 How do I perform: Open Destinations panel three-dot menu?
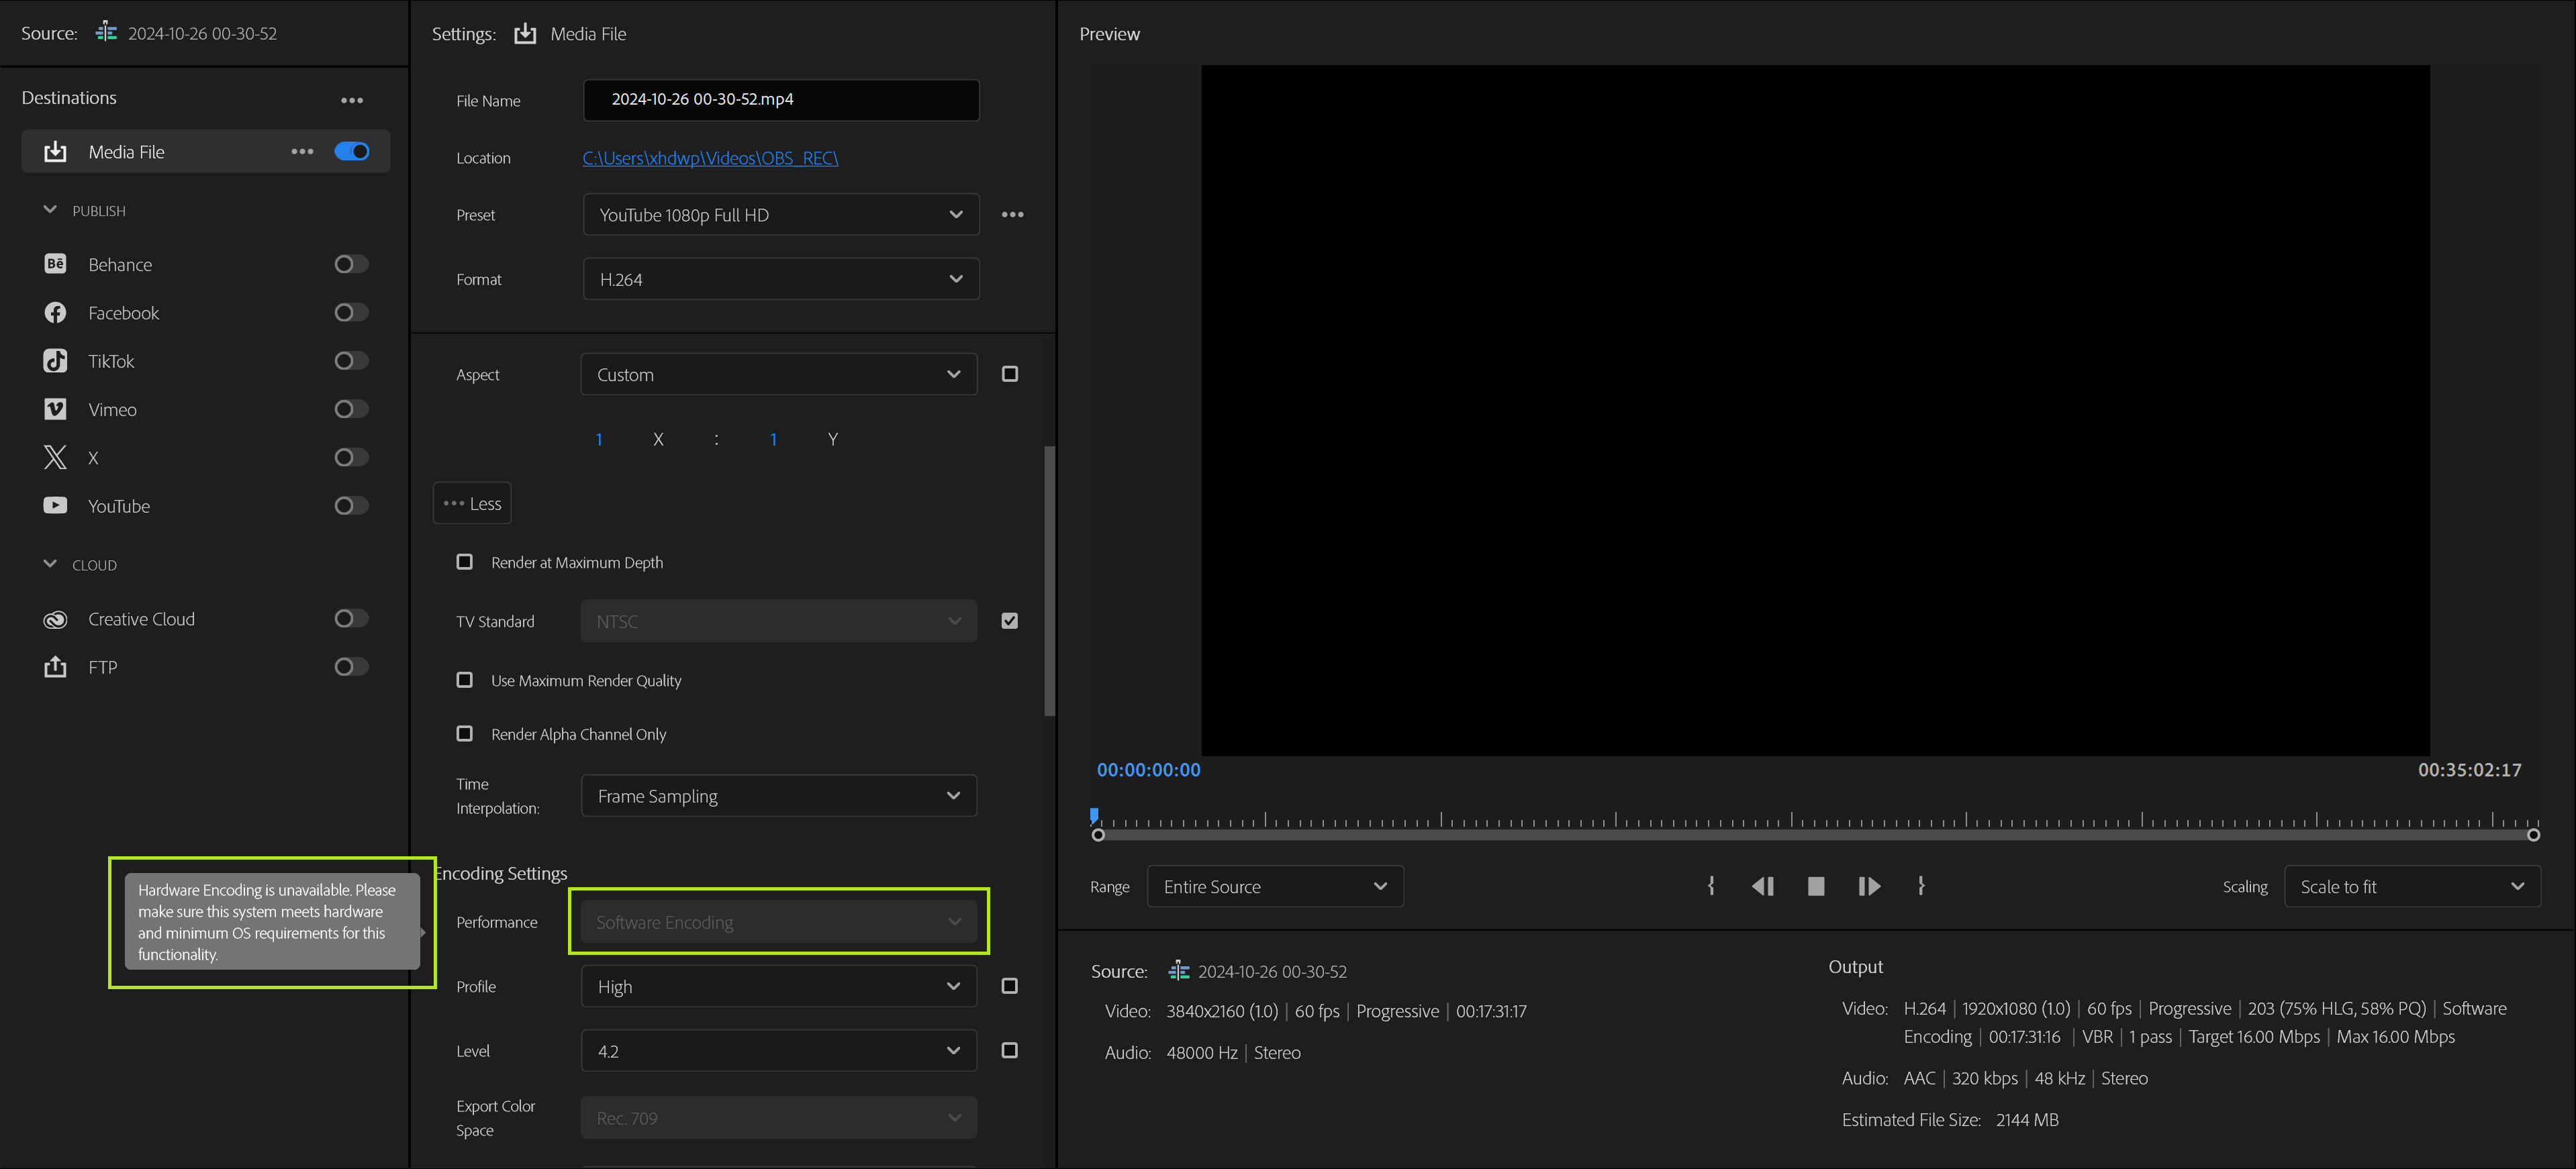click(x=351, y=100)
